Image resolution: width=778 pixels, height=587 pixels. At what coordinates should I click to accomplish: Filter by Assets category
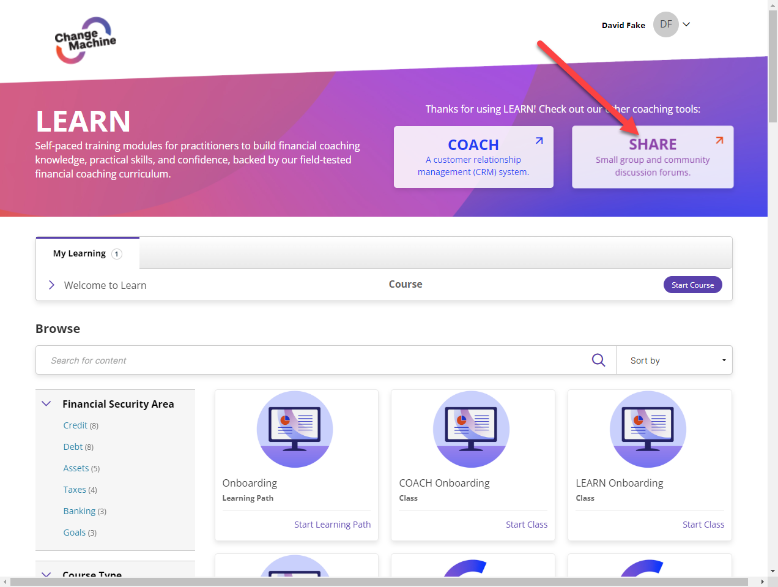[76, 468]
